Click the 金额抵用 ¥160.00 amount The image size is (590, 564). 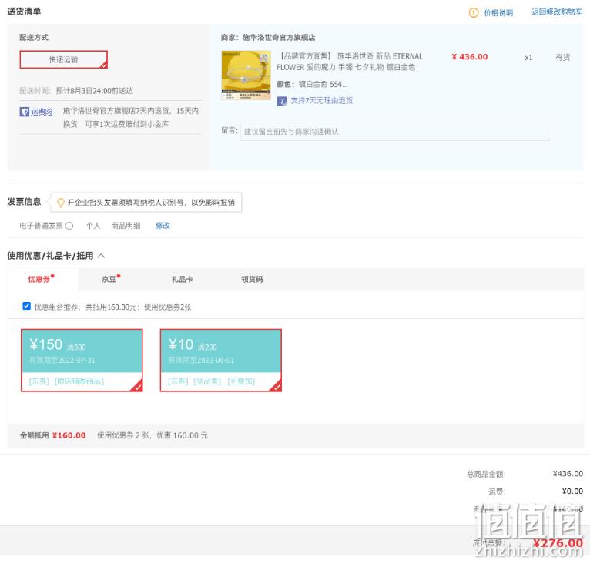click(x=69, y=435)
